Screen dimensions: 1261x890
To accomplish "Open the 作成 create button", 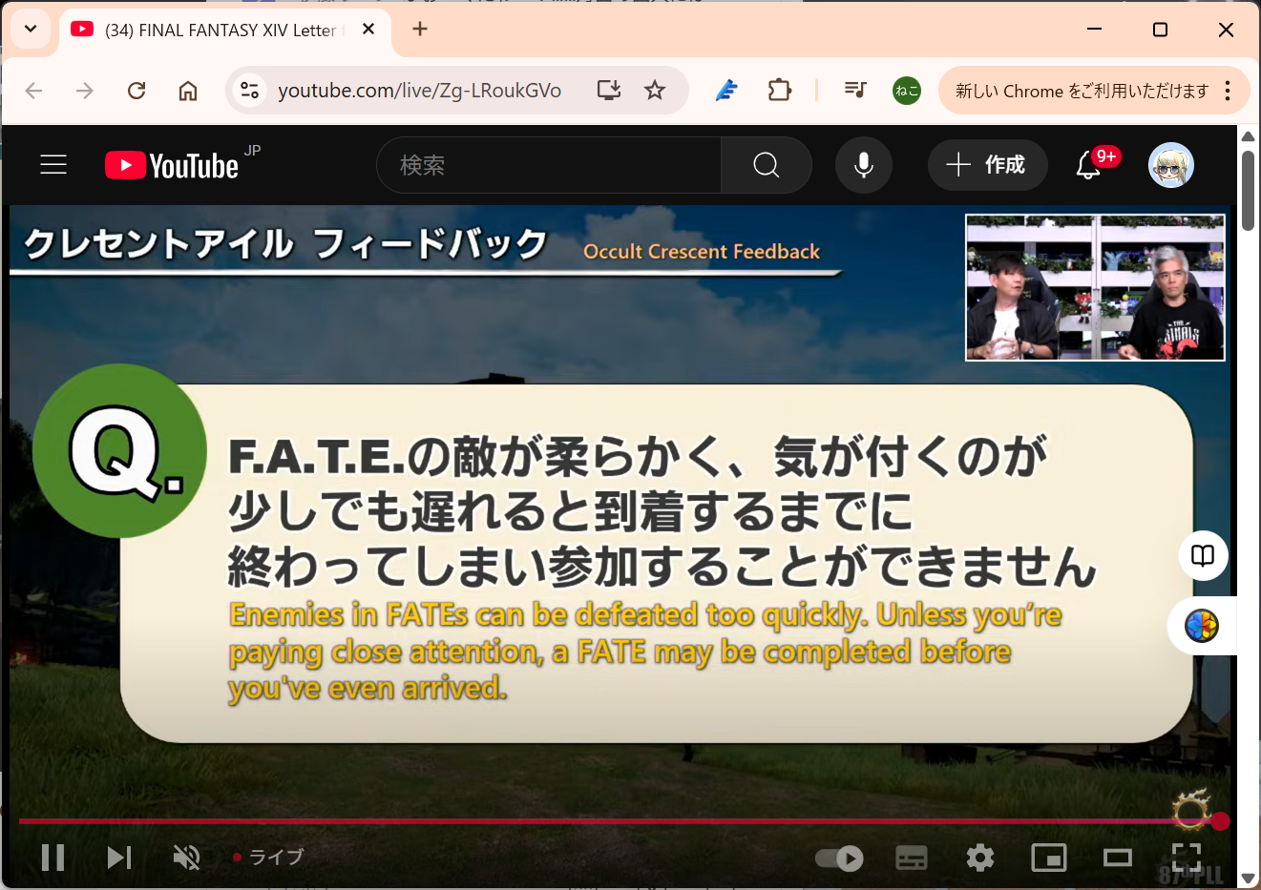I will coord(987,165).
